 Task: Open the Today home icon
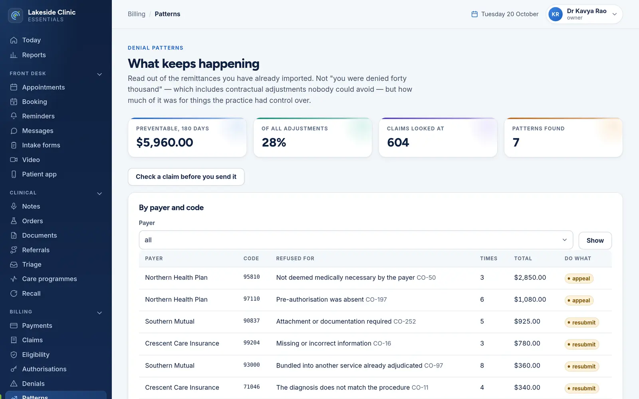pyautogui.click(x=14, y=40)
